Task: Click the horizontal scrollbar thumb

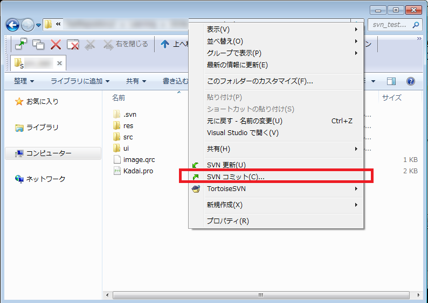Action: click(261, 295)
